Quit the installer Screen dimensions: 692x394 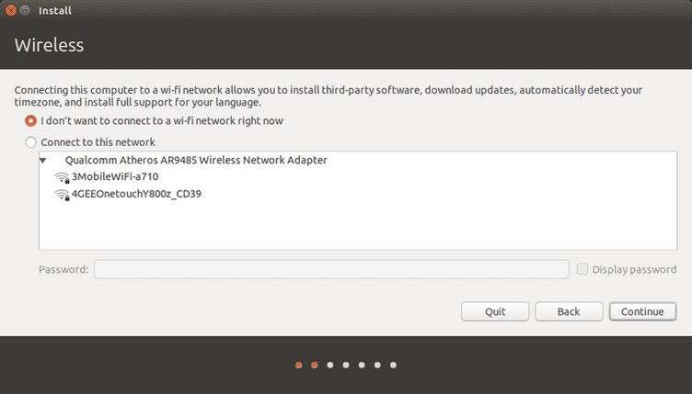(x=495, y=311)
